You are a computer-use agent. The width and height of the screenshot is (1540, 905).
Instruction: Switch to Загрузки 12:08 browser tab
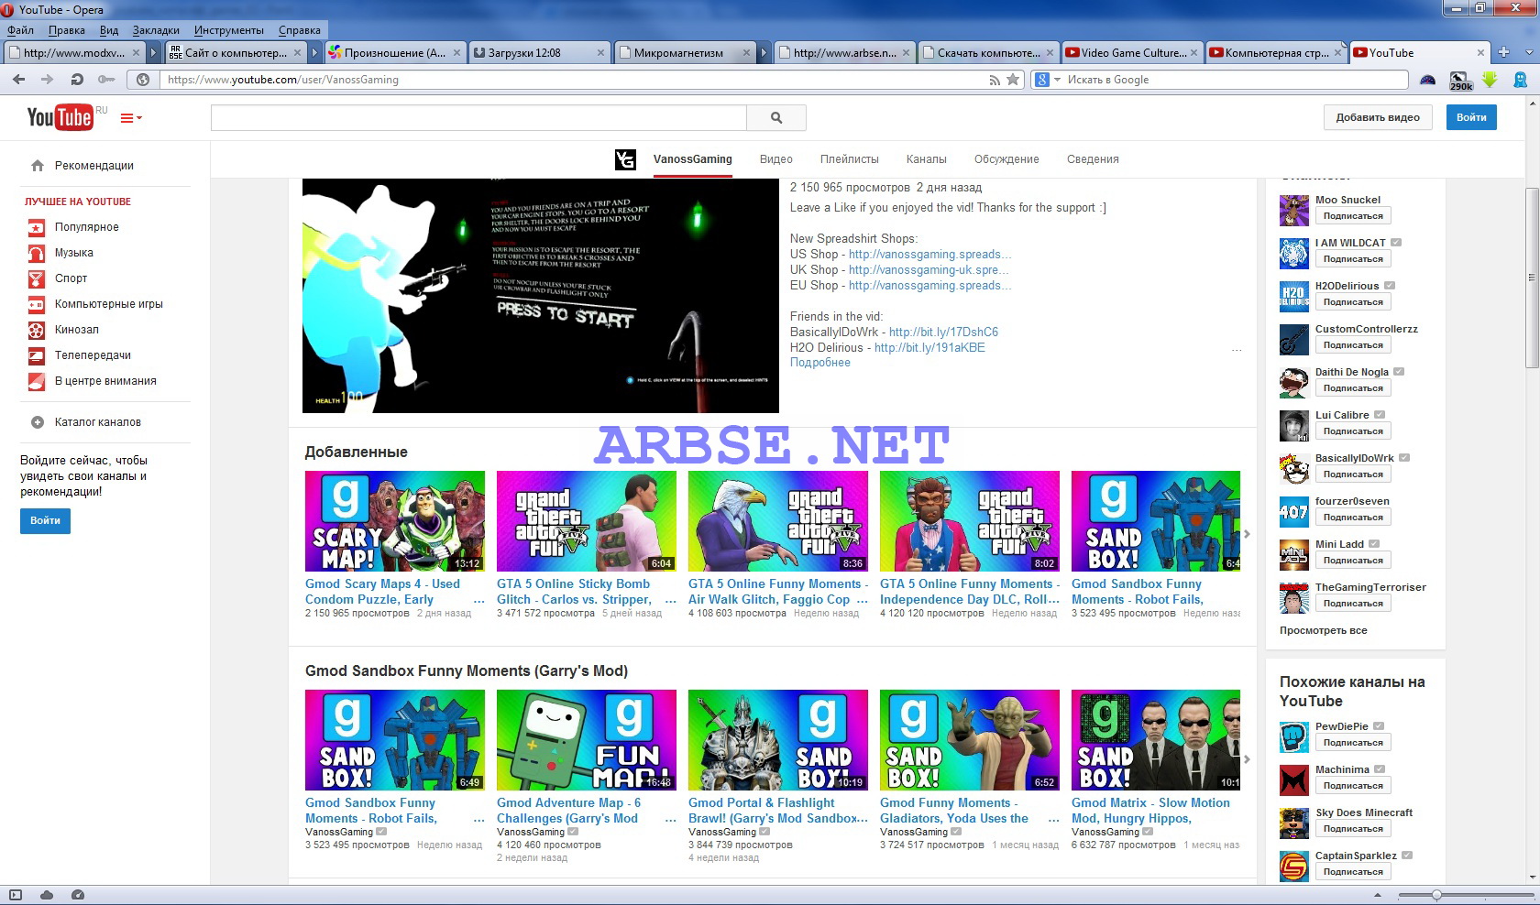(539, 52)
